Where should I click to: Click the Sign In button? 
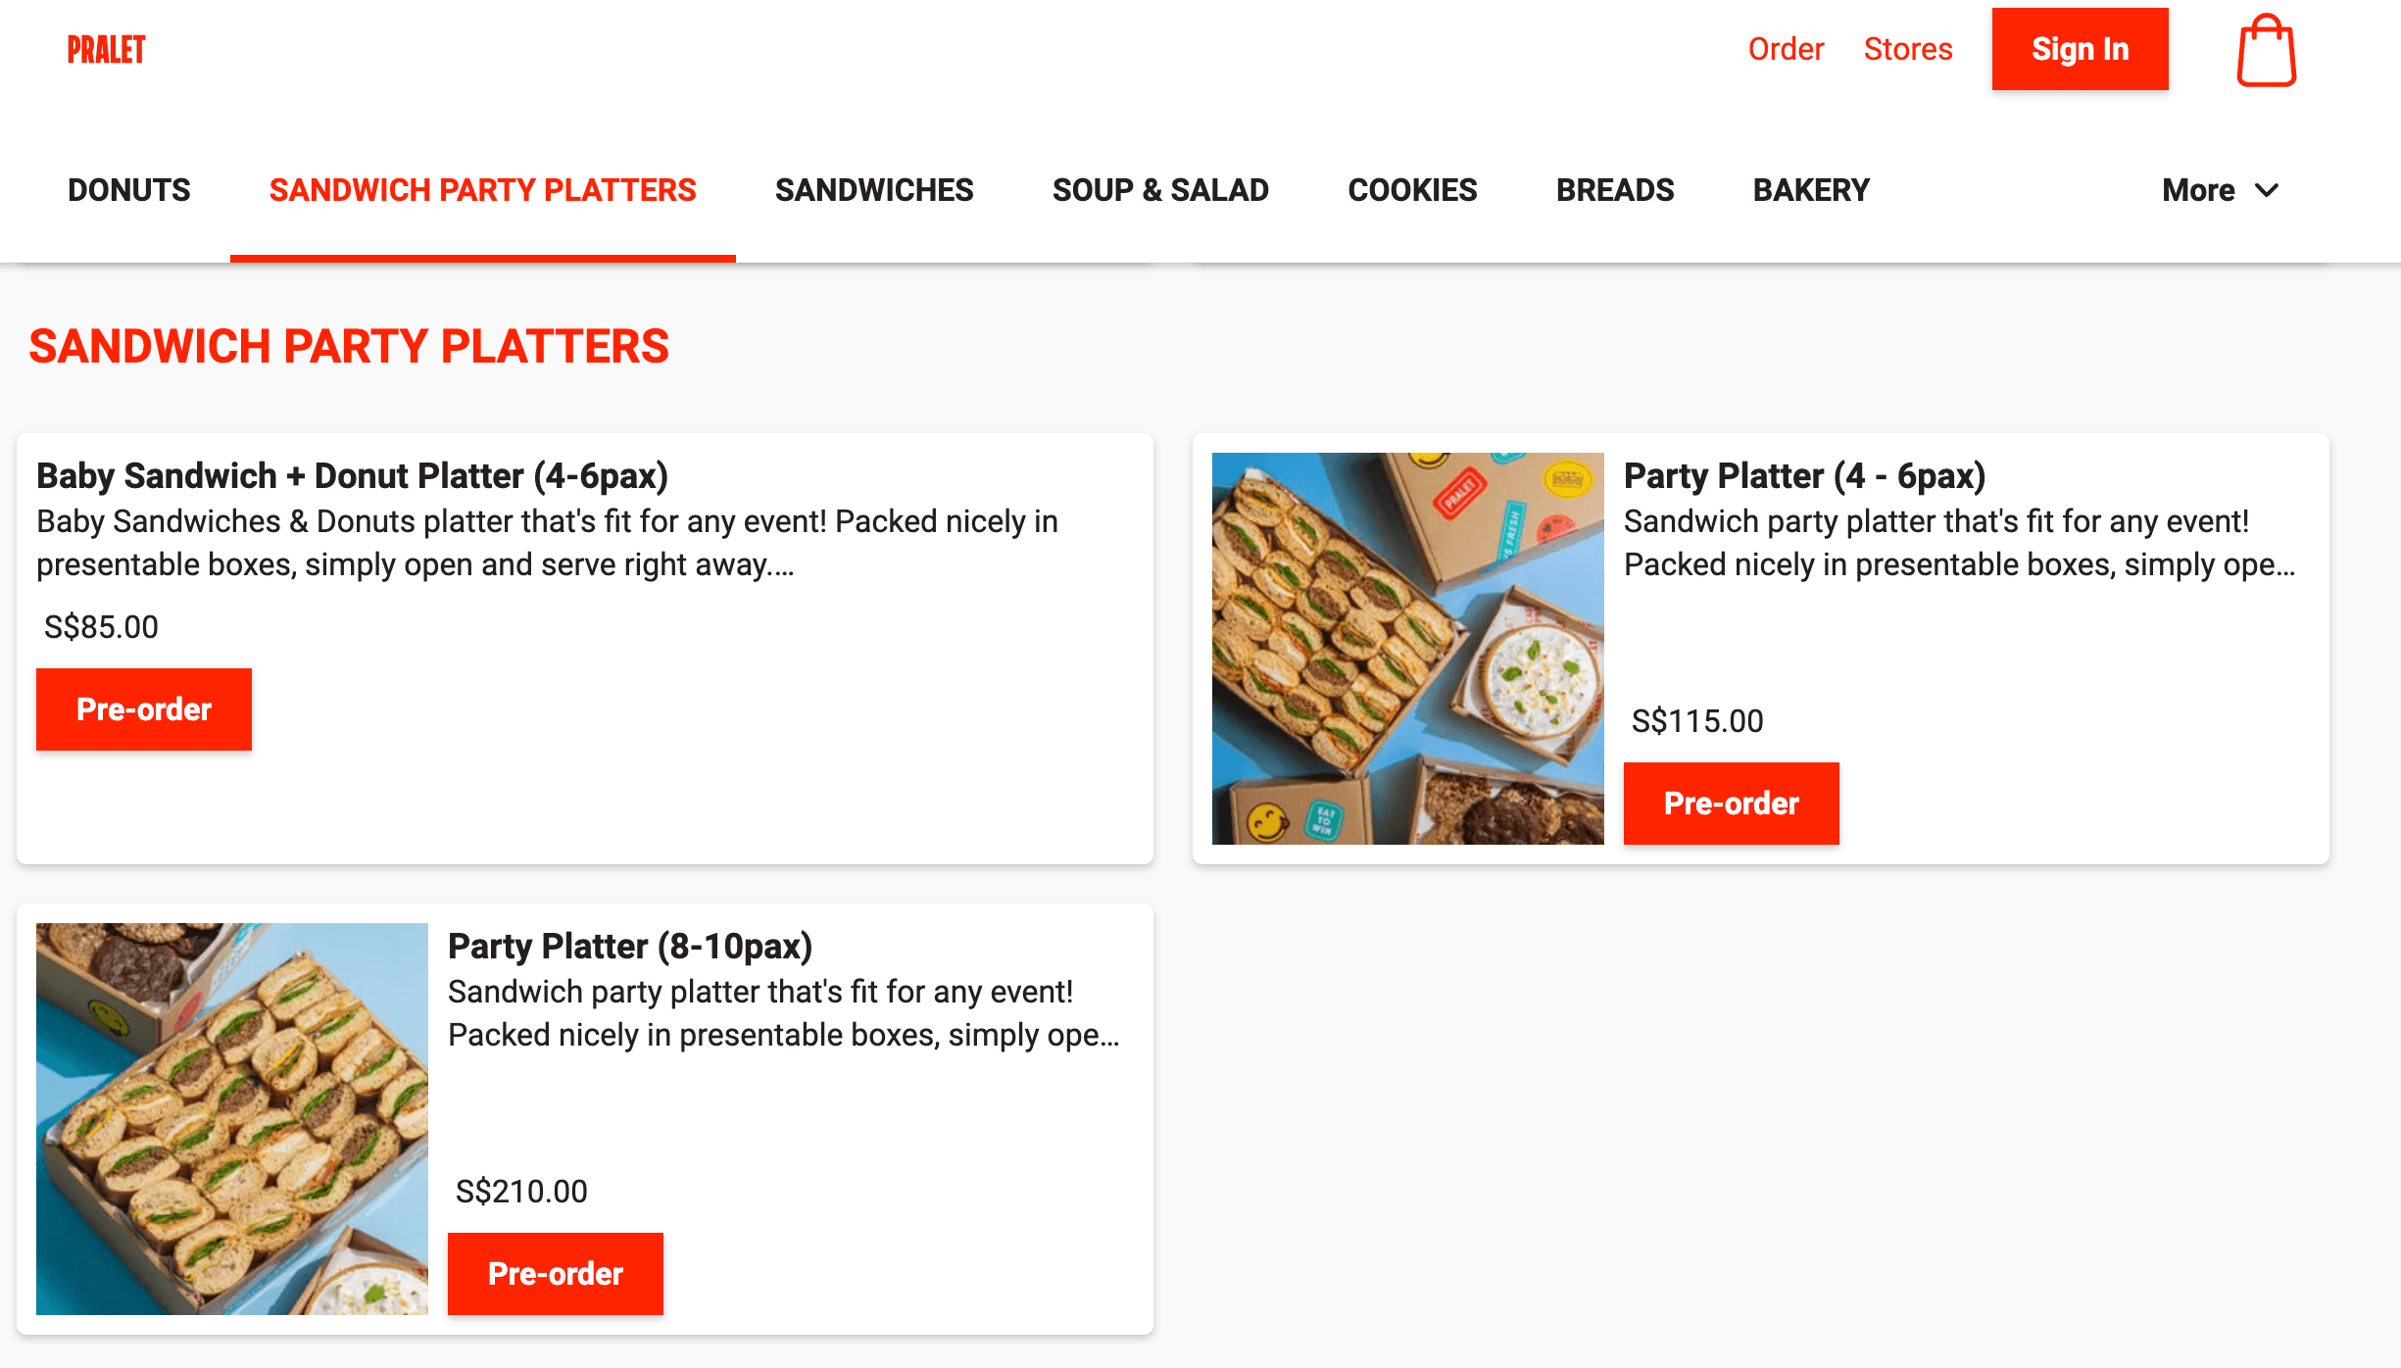coord(2080,49)
